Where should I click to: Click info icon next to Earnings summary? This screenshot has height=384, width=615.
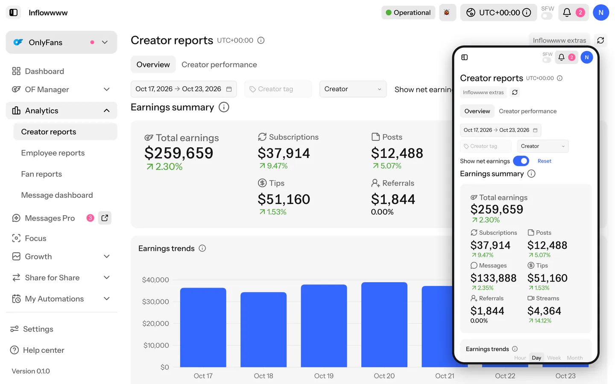coord(224,107)
